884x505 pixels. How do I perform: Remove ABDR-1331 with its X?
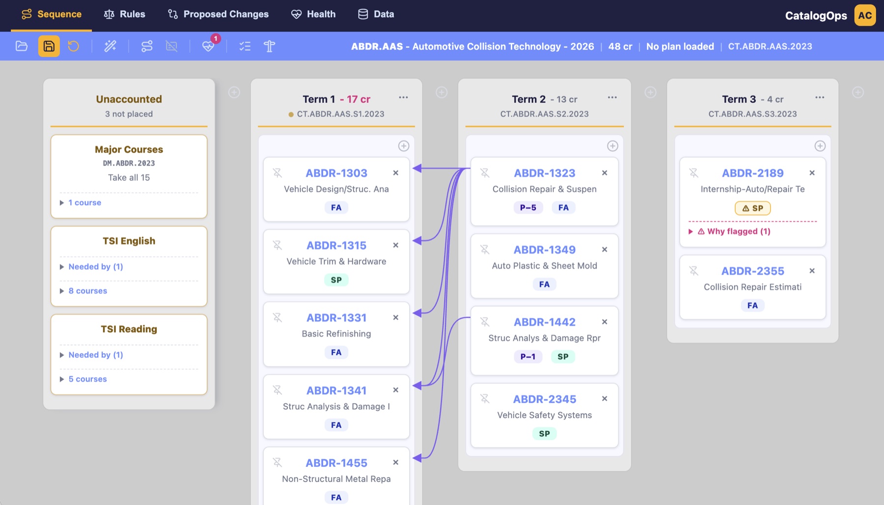click(396, 318)
